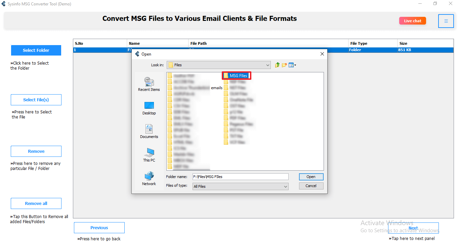The width and height of the screenshot is (459, 245).
Task: Click the Select File(s) button
Action: [x=36, y=100]
